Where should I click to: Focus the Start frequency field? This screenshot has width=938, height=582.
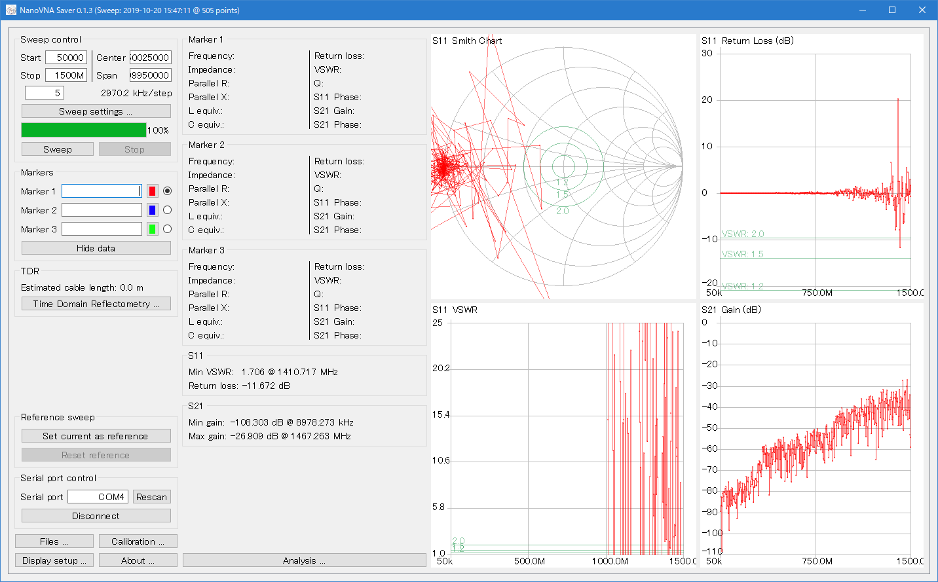[x=66, y=58]
